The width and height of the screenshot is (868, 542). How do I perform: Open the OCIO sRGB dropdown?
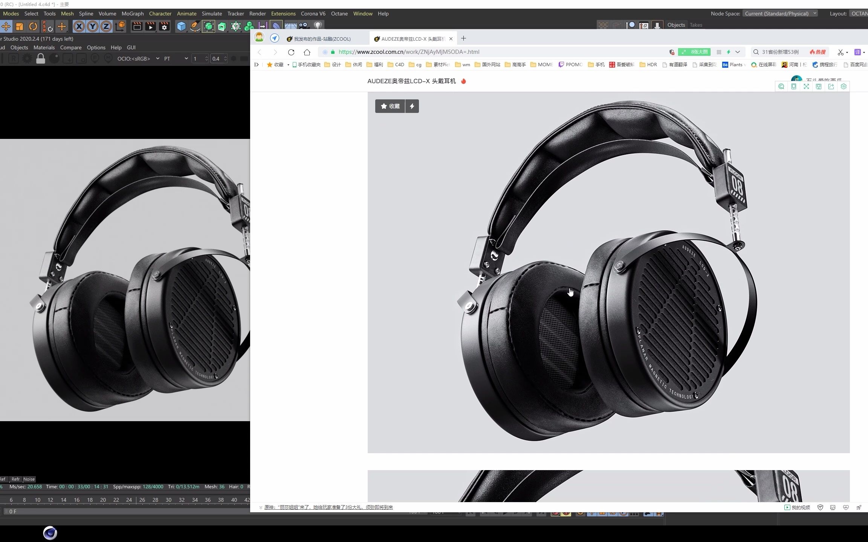[138, 59]
